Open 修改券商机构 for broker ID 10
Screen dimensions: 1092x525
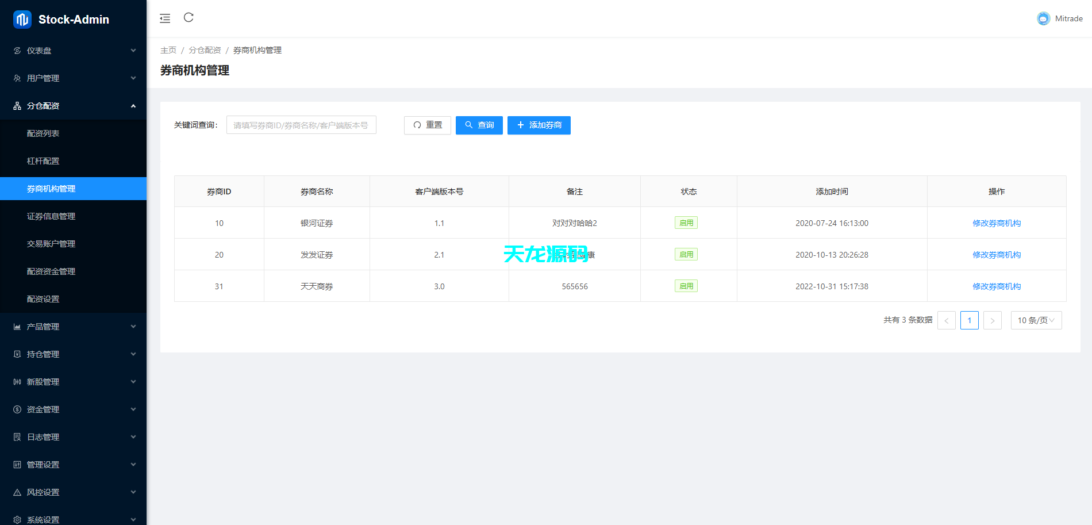pyautogui.click(x=996, y=223)
